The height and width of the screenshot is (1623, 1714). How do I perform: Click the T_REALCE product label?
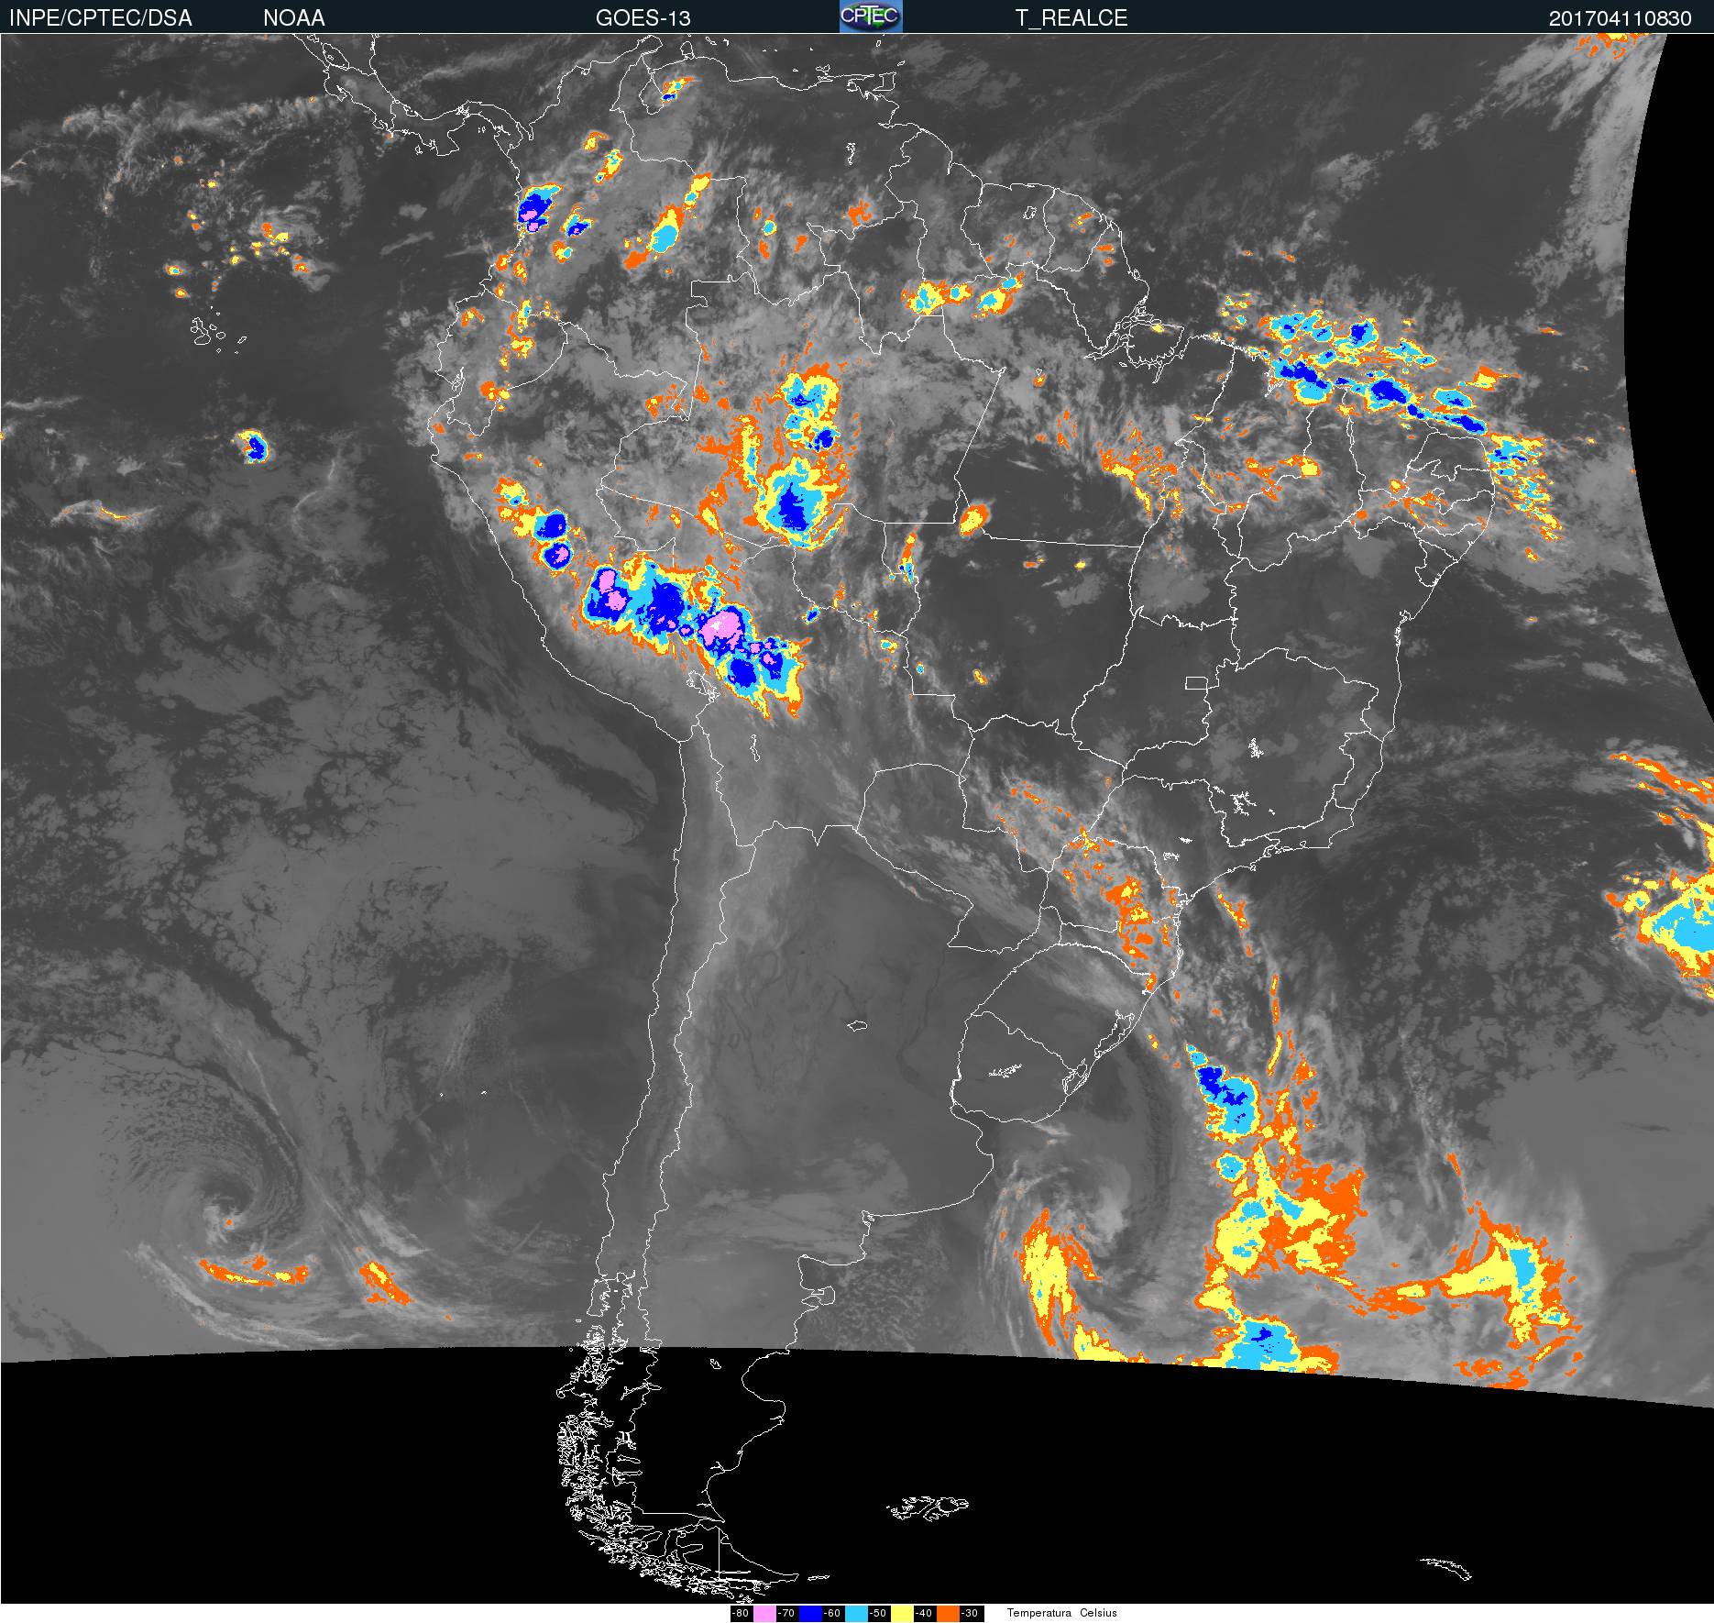point(1071,18)
